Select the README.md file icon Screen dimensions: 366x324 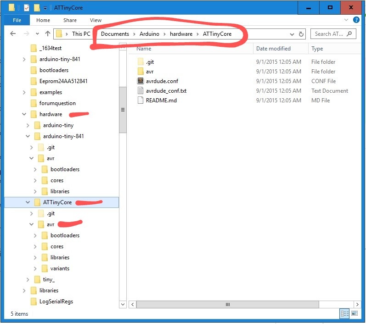pos(141,100)
